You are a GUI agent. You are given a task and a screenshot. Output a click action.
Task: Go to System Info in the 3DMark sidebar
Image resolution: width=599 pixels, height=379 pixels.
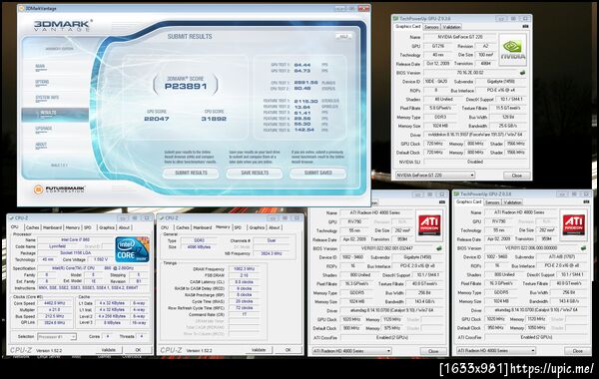[x=47, y=98]
